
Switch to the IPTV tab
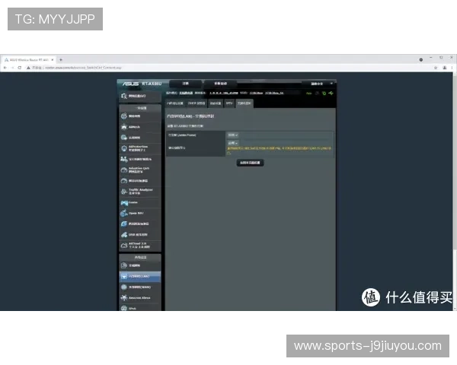click(229, 103)
